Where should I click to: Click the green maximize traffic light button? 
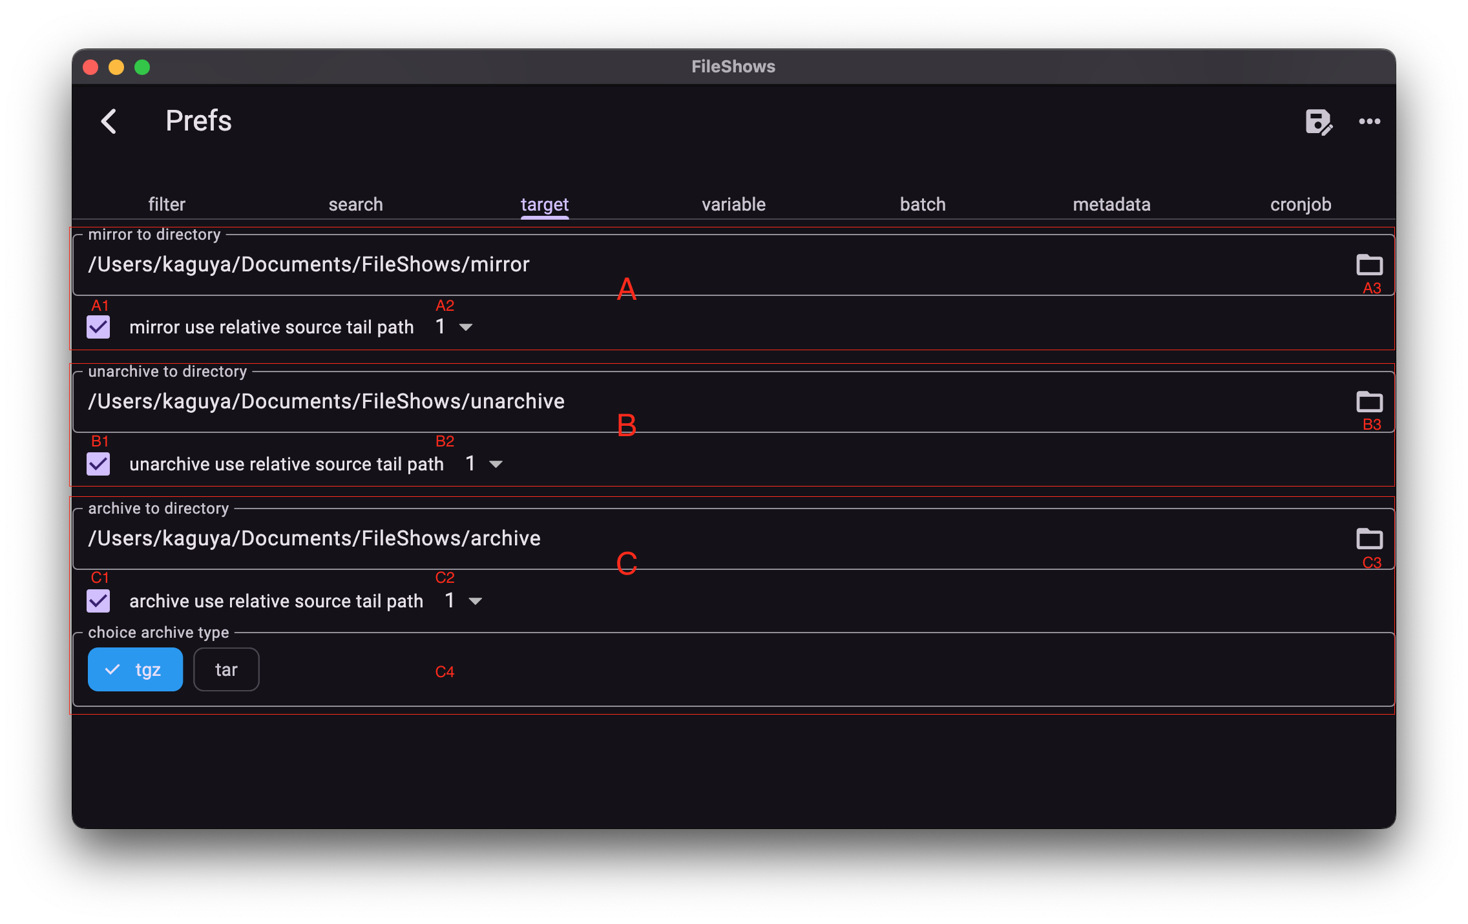pyautogui.click(x=142, y=67)
